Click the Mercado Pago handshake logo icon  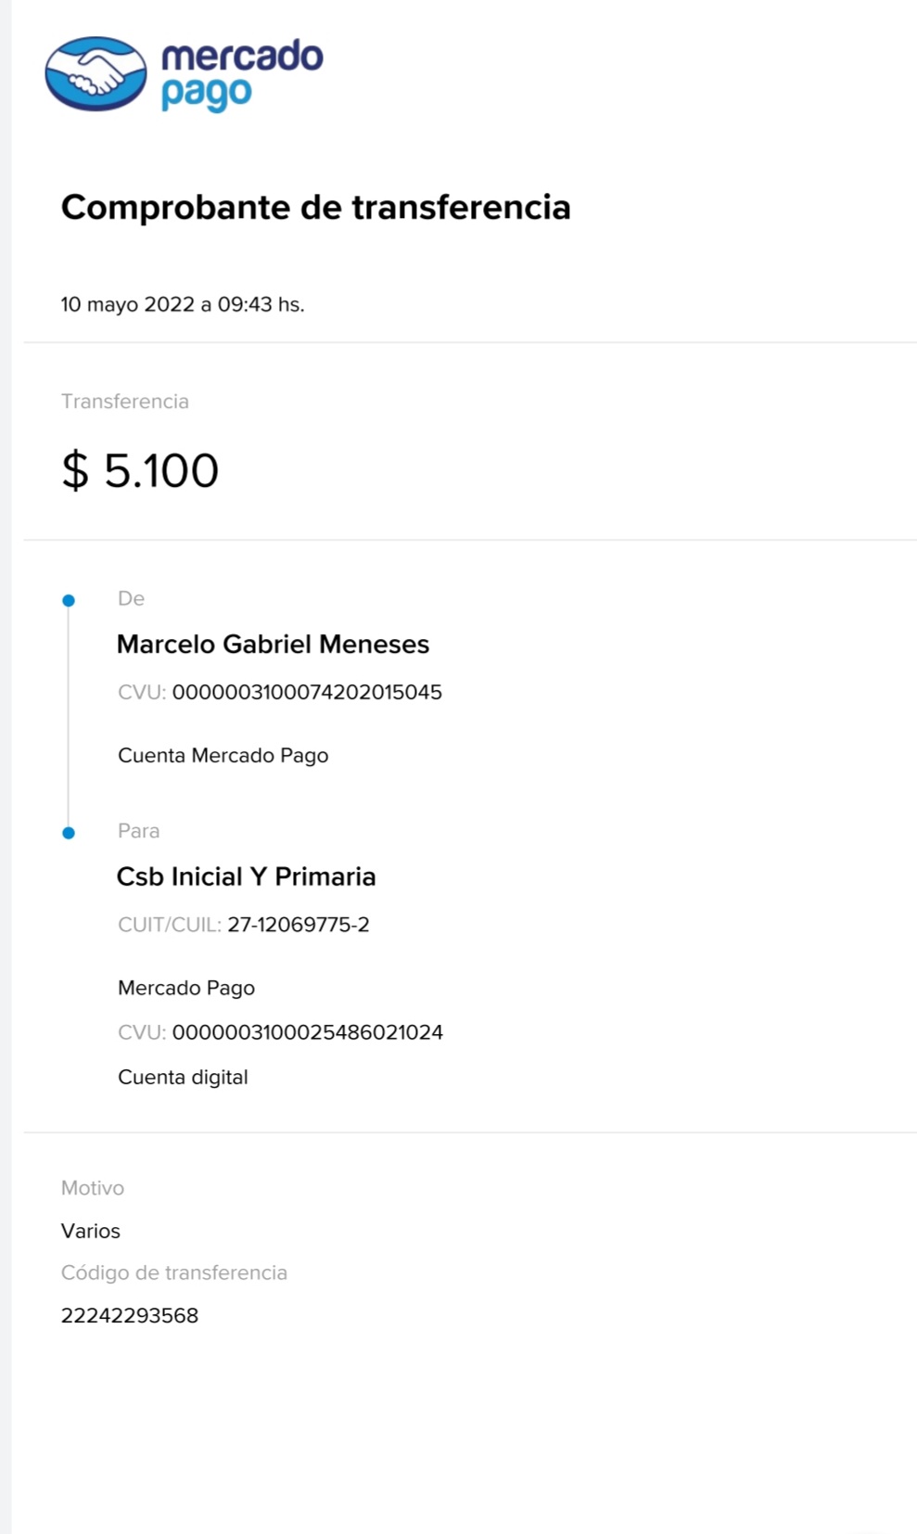(x=96, y=74)
